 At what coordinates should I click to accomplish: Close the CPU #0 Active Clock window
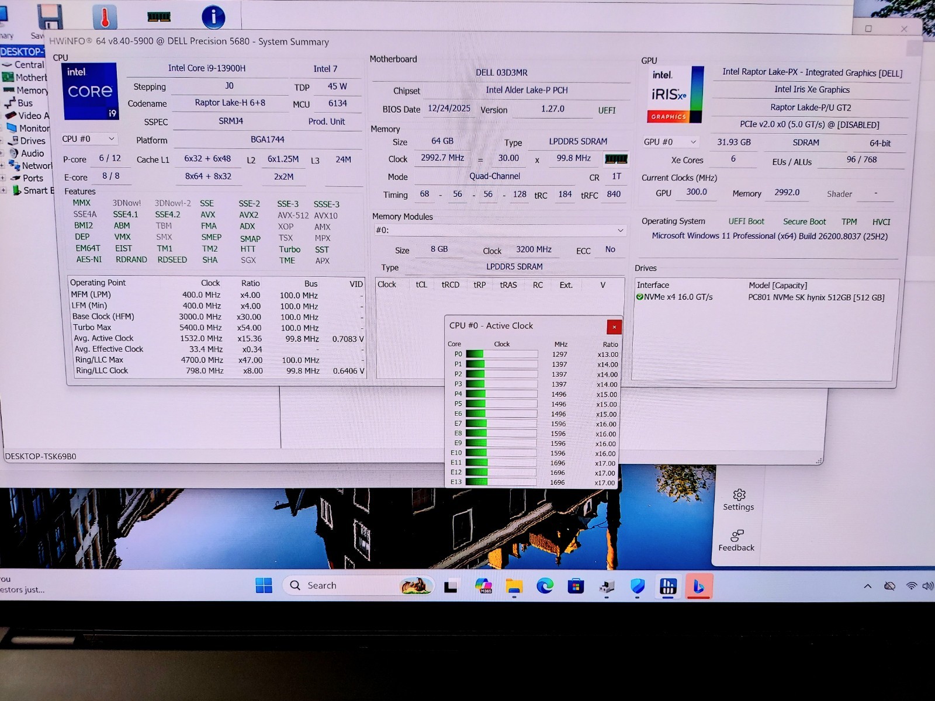[614, 327]
